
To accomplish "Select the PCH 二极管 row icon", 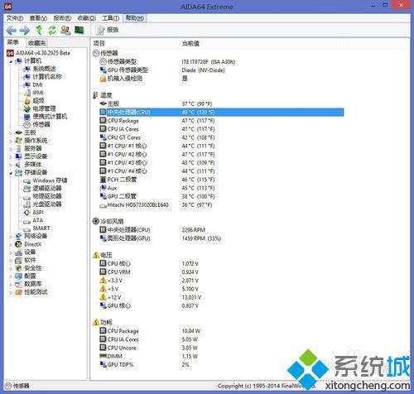I will pyautogui.click(x=103, y=180).
